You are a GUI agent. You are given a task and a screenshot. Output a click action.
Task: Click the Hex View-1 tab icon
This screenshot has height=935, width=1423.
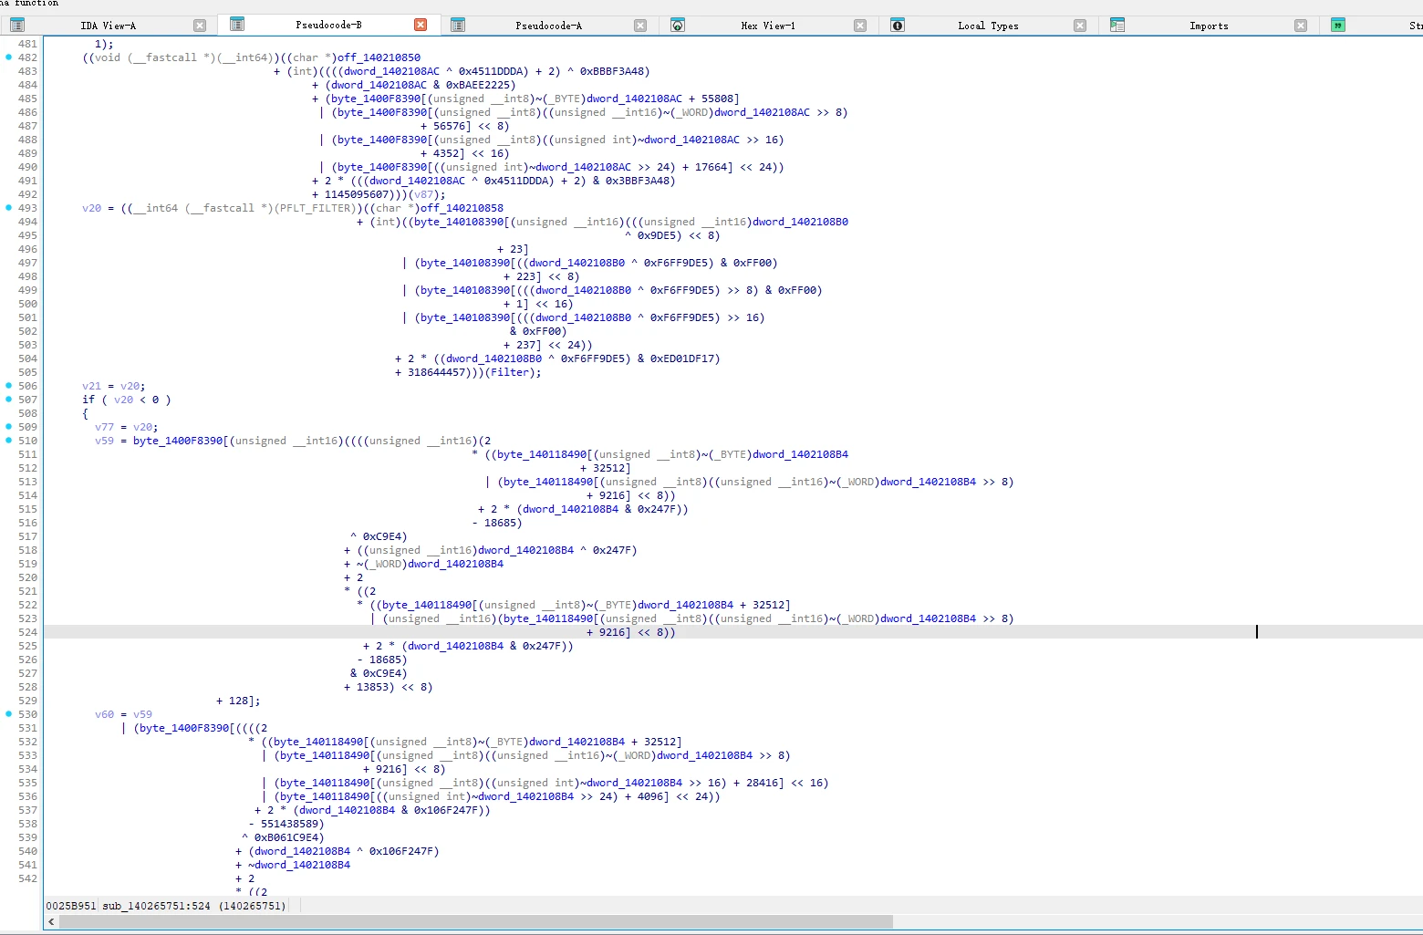point(678,26)
